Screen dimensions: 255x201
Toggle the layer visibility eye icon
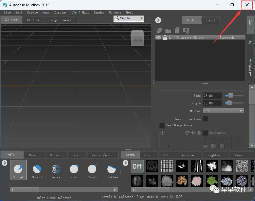[158, 38]
